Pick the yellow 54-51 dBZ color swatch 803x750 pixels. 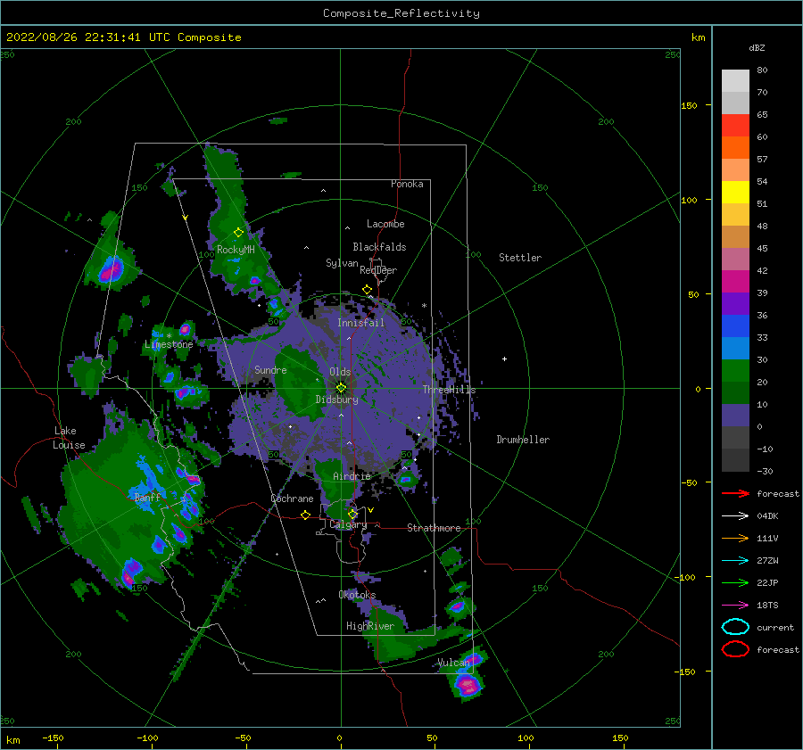click(735, 193)
